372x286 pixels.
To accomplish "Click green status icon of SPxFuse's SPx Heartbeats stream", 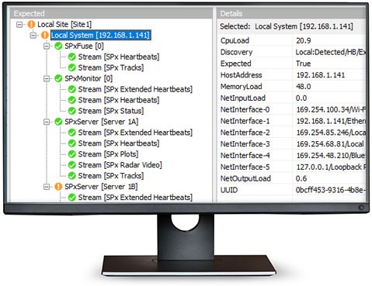I will (72, 57).
